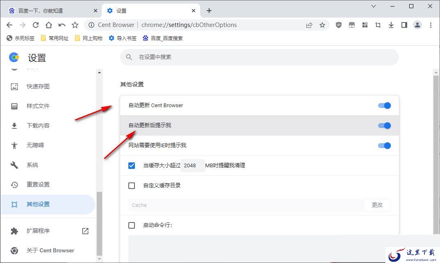The height and width of the screenshot is (263, 440).
Task: Click the 快速存图 image icon
Action: pyautogui.click(x=14, y=86)
